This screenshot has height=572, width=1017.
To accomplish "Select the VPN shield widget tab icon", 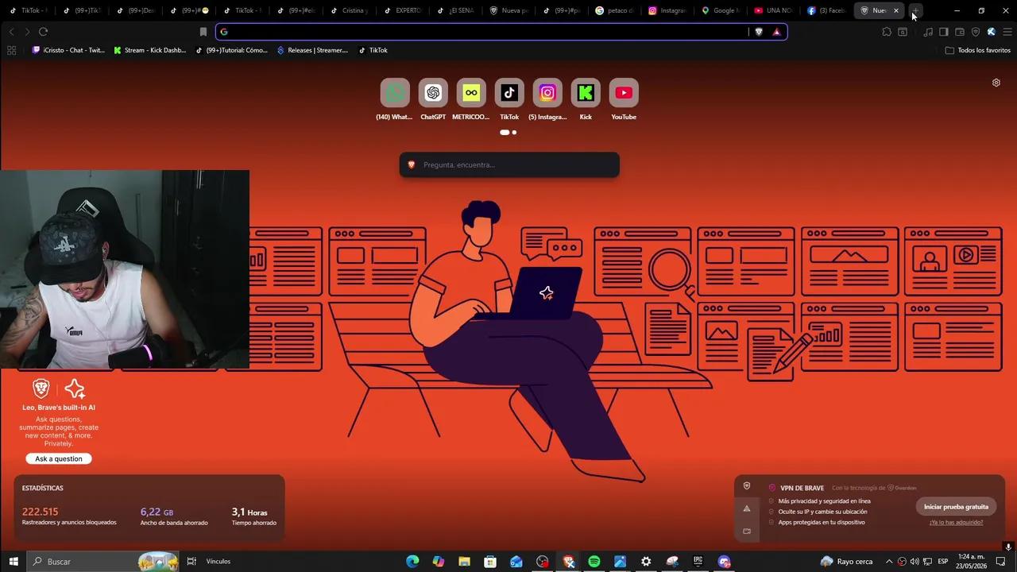I will click(747, 486).
